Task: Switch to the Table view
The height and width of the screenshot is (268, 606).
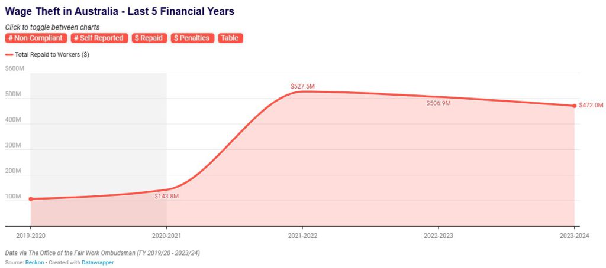Action: (230, 38)
